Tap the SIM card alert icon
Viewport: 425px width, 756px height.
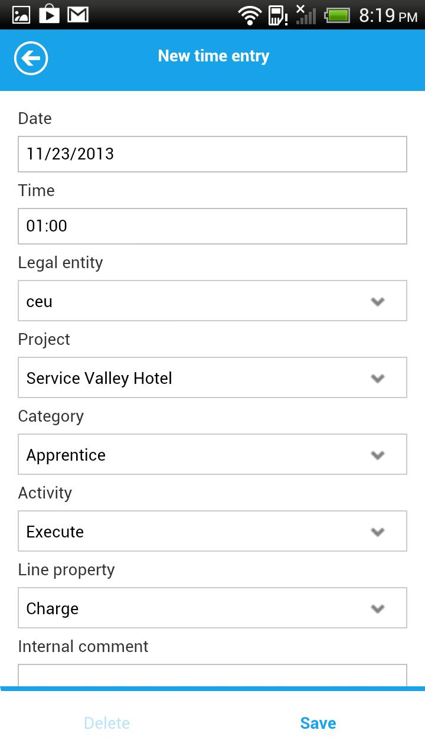[x=277, y=15]
